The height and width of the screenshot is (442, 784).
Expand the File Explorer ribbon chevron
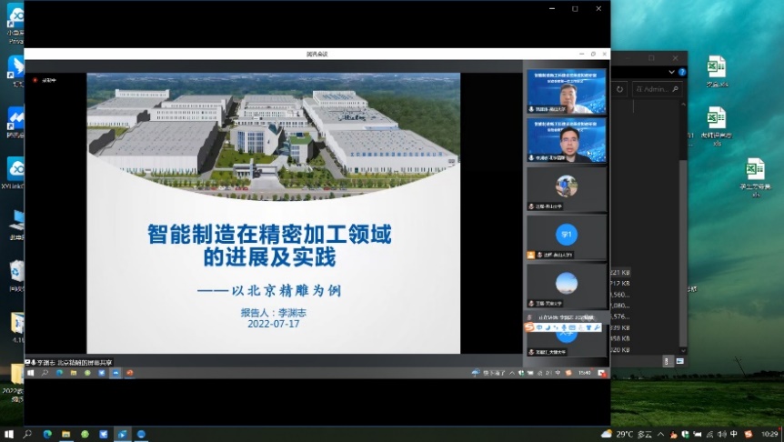[672, 71]
